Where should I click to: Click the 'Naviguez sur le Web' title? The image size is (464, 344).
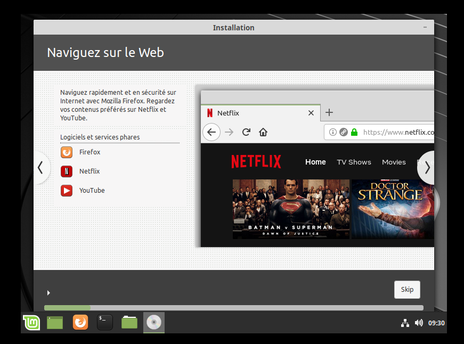(105, 53)
